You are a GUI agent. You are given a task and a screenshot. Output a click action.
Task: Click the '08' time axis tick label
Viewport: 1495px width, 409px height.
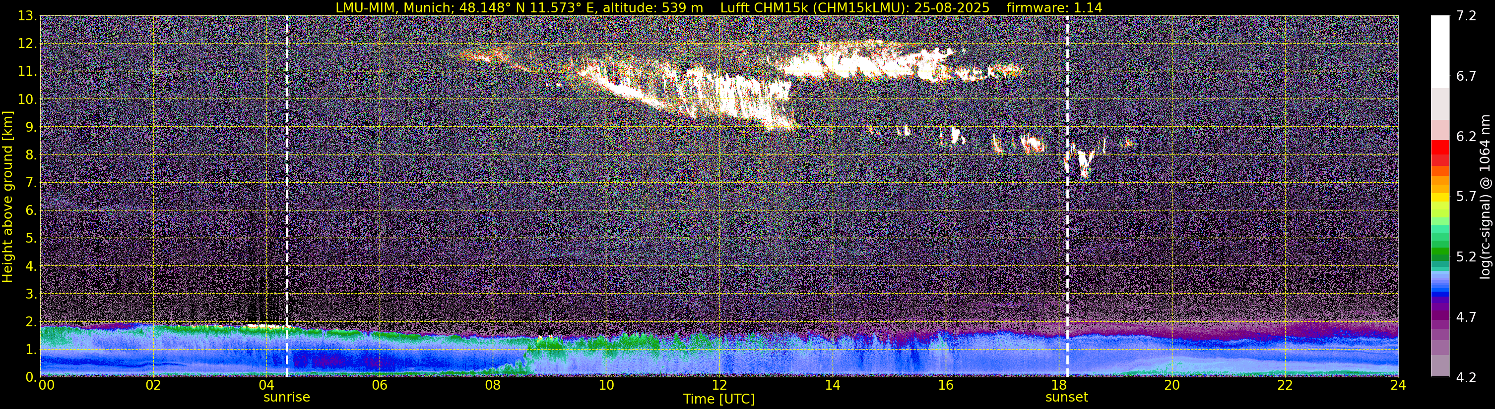click(x=493, y=385)
